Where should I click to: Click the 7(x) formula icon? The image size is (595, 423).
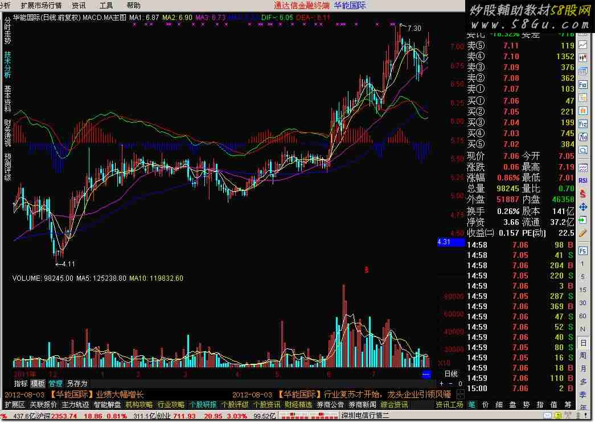click(583, 137)
